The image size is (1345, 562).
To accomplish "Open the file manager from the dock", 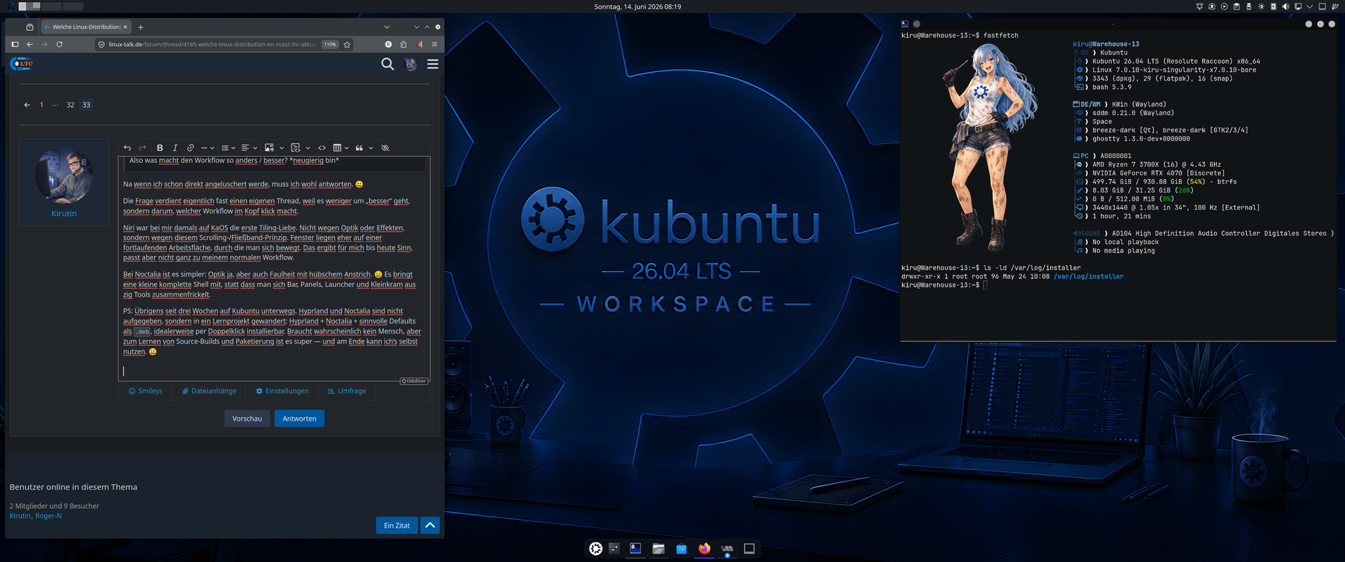I will [x=658, y=549].
